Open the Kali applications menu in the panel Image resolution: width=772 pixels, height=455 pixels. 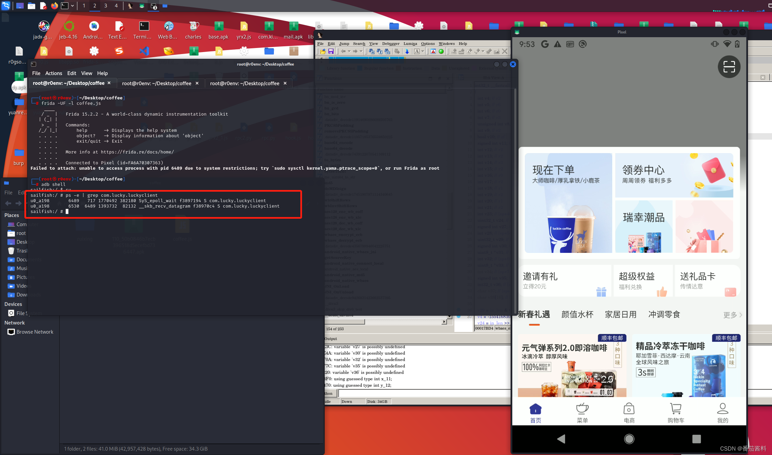6,5
